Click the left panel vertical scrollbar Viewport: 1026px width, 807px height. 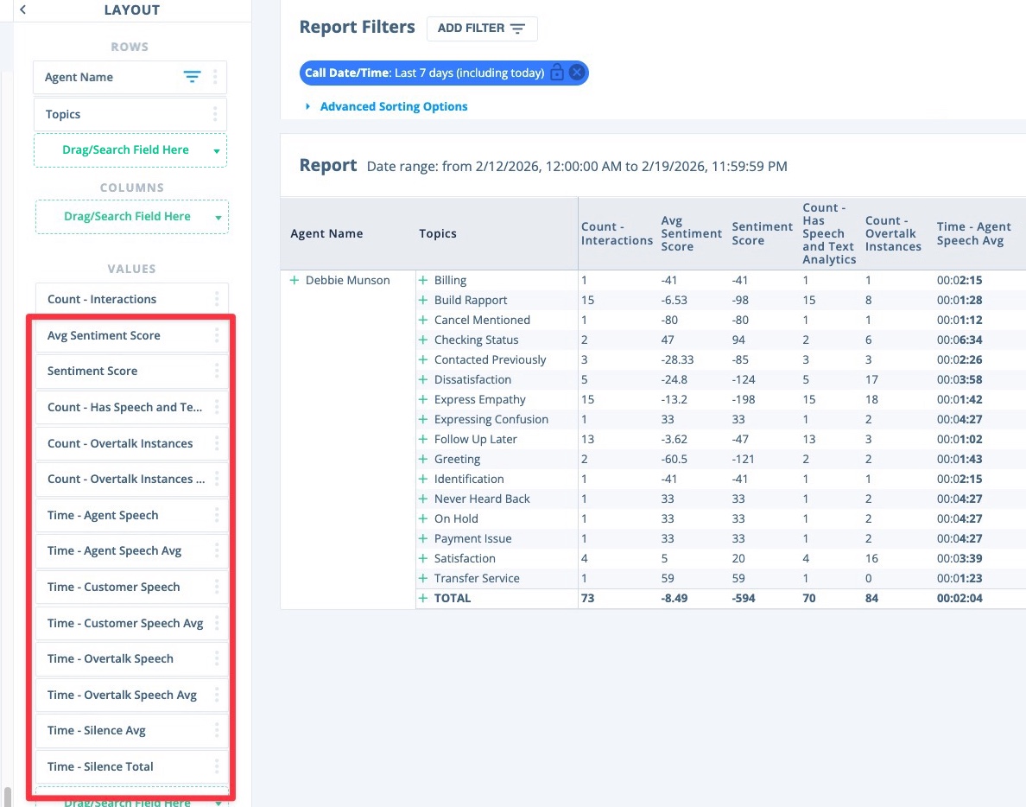(x=7, y=796)
